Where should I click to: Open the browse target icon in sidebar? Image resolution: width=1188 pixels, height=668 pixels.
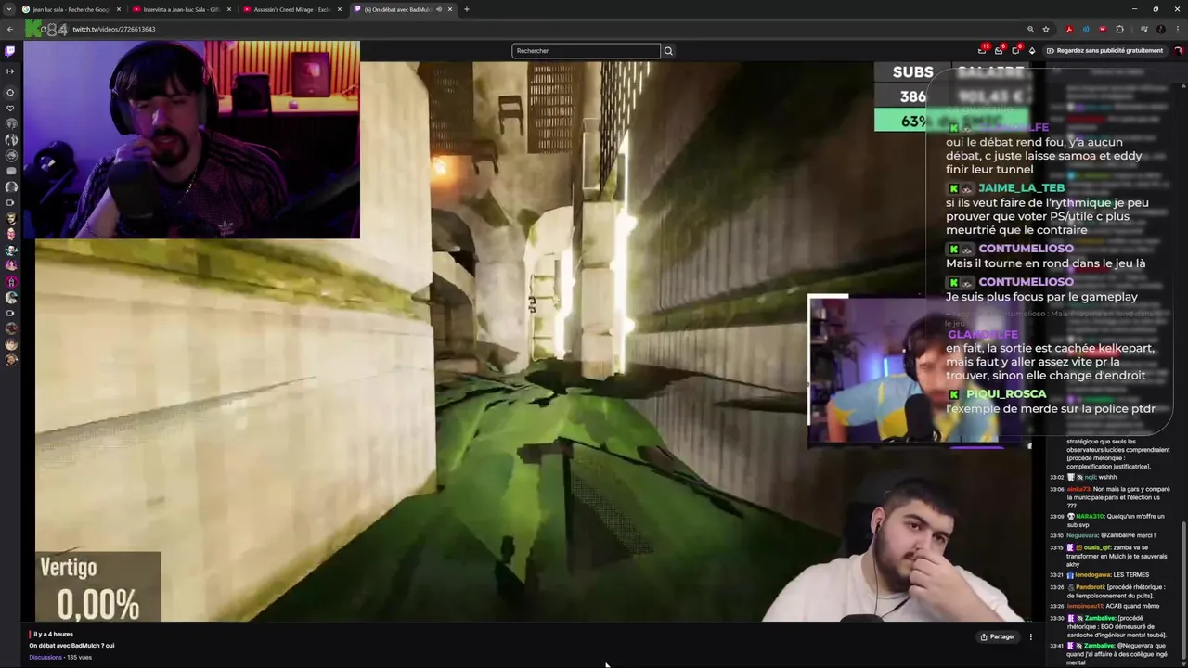(x=10, y=92)
